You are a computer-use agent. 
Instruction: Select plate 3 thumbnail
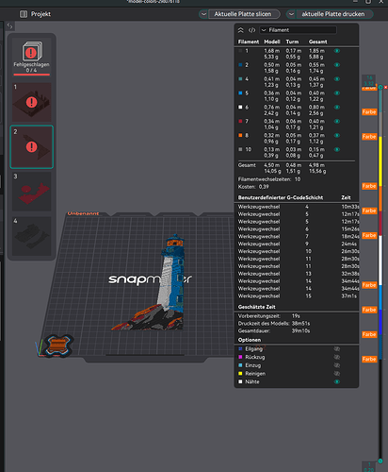click(x=31, y=191)
